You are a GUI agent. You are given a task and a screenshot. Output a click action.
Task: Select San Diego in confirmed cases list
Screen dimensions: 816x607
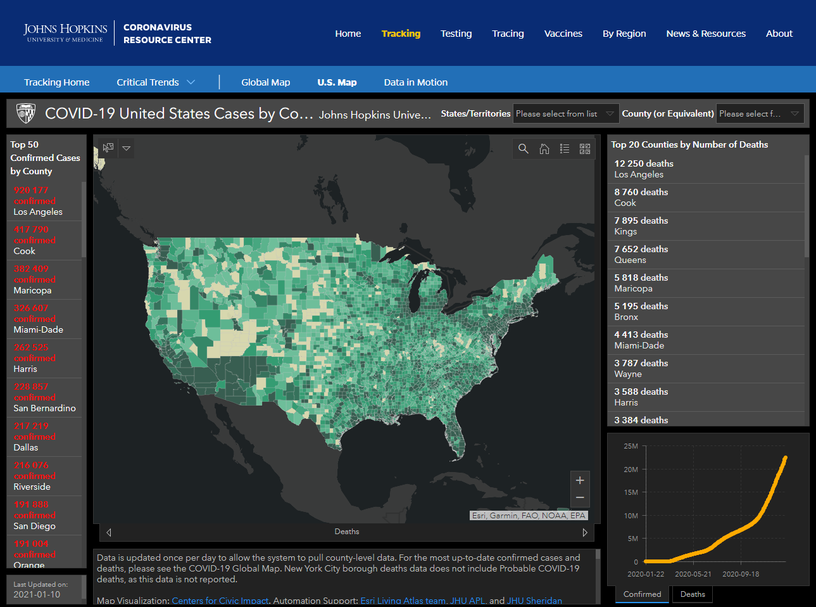(46, 515)
